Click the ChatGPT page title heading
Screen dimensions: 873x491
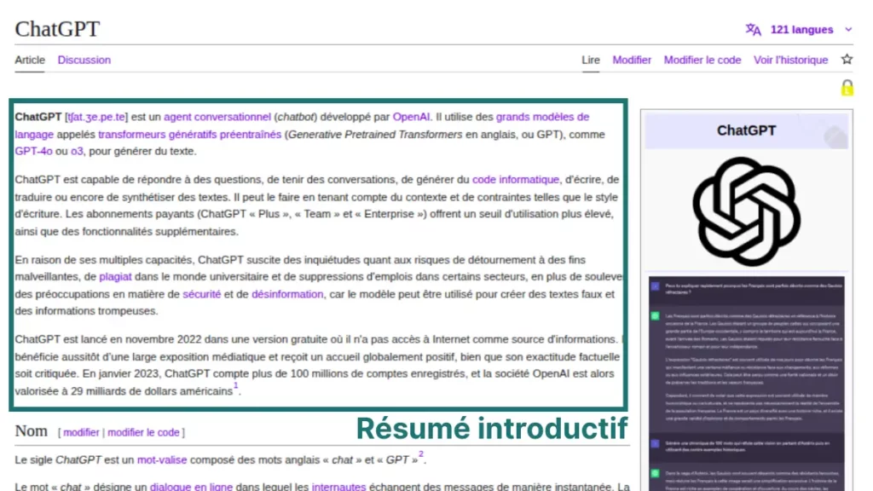57,28
